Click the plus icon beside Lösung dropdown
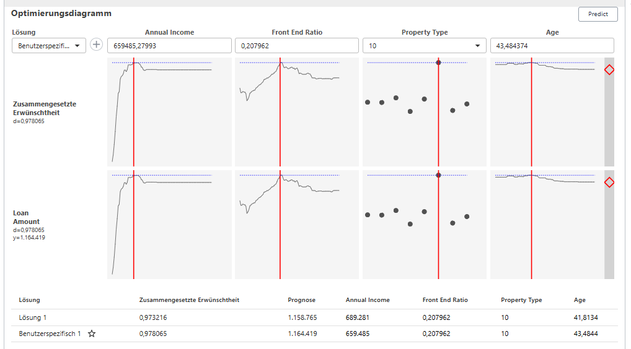This screenshot has width=631, height=349. 97,45
